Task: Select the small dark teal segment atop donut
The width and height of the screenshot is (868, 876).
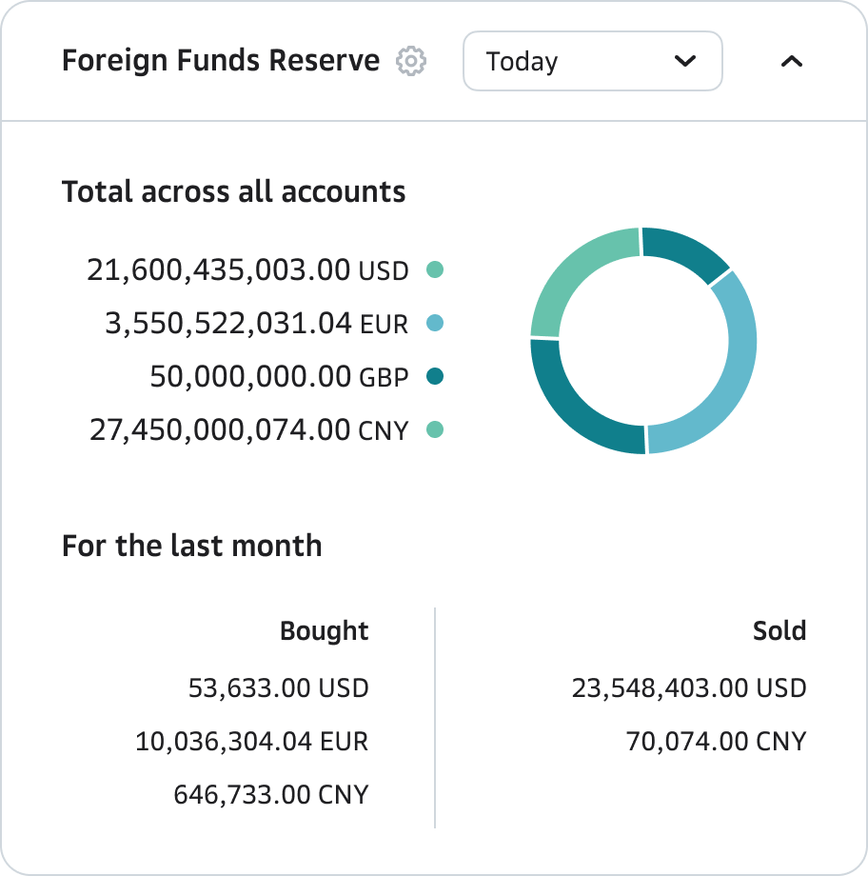Action: (x=683, y=249)
